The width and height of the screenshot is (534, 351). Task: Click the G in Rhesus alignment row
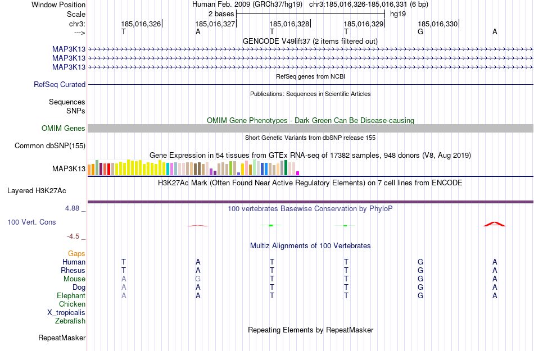420,270
